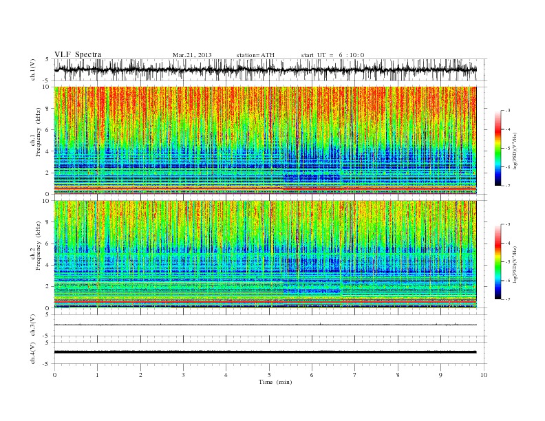Click the "-7" tick on ch.2 colorbar
This screenshot has width=545, height=421.
[507, 299]
